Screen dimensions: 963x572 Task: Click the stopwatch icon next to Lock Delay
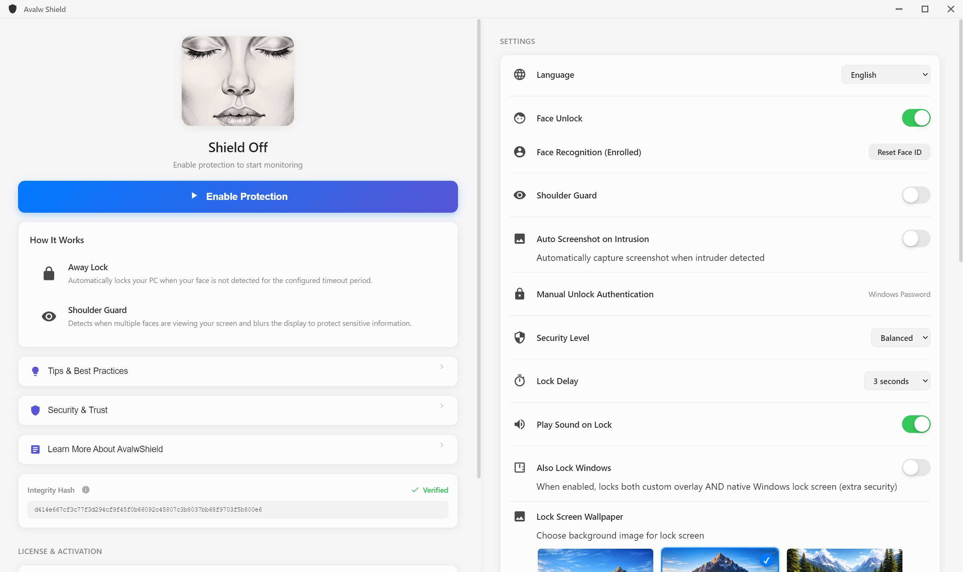[520, 381]
